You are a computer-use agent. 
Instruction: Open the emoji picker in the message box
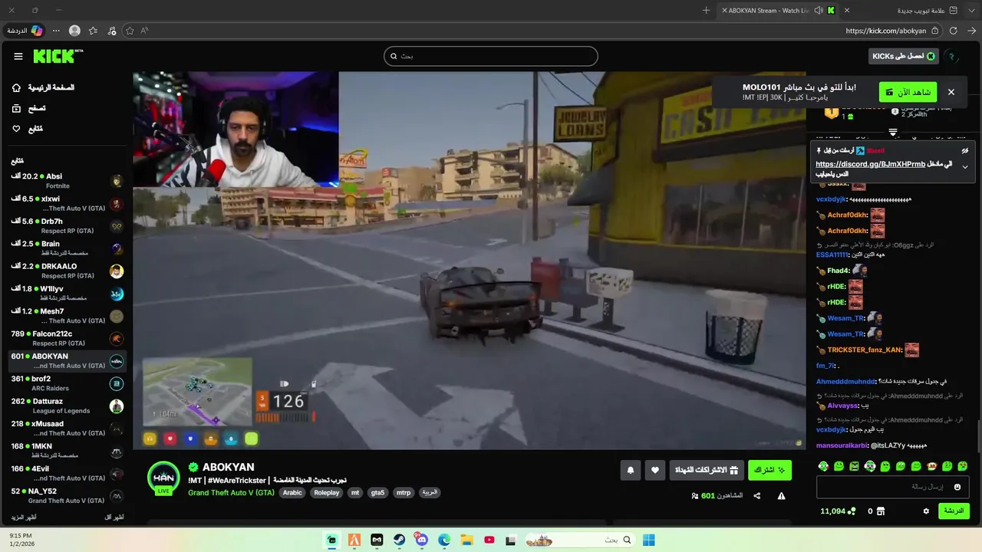(957, 487)
